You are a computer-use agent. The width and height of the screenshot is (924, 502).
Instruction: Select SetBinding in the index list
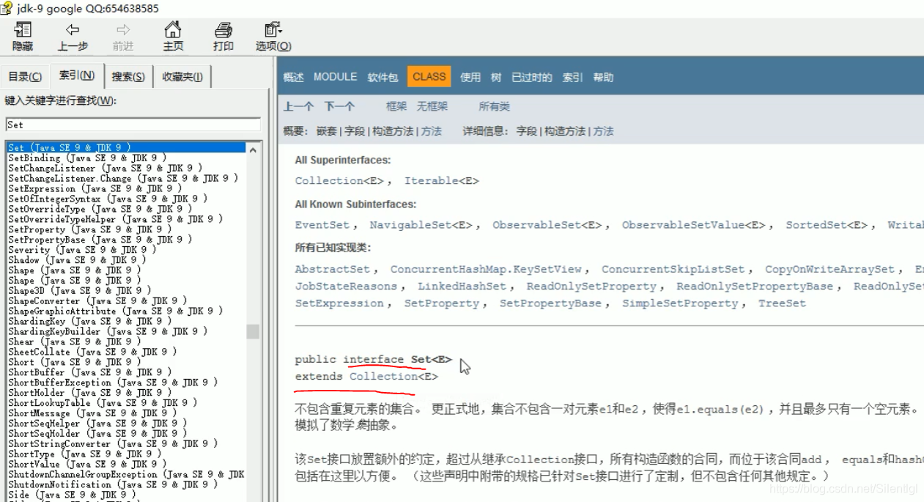click(x=86, y=158)
